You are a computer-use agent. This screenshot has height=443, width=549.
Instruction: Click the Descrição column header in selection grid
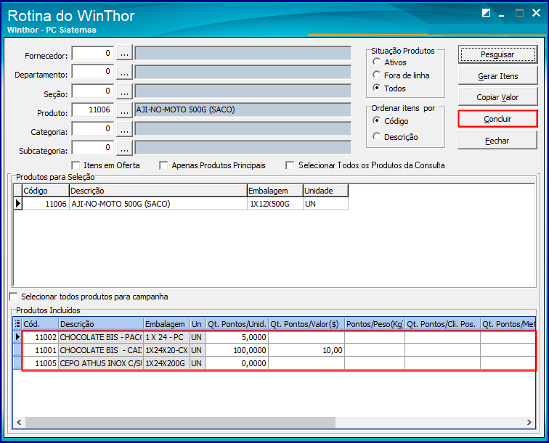(x=158, y=191)
